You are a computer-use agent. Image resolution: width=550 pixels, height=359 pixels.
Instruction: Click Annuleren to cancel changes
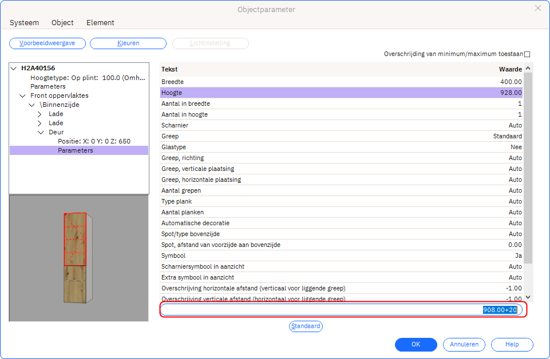464,345
